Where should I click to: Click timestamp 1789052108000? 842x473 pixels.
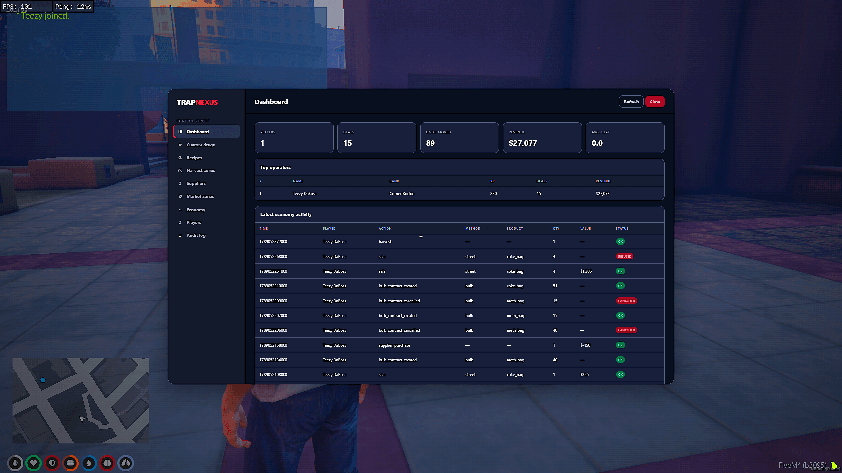pos(273,375)
